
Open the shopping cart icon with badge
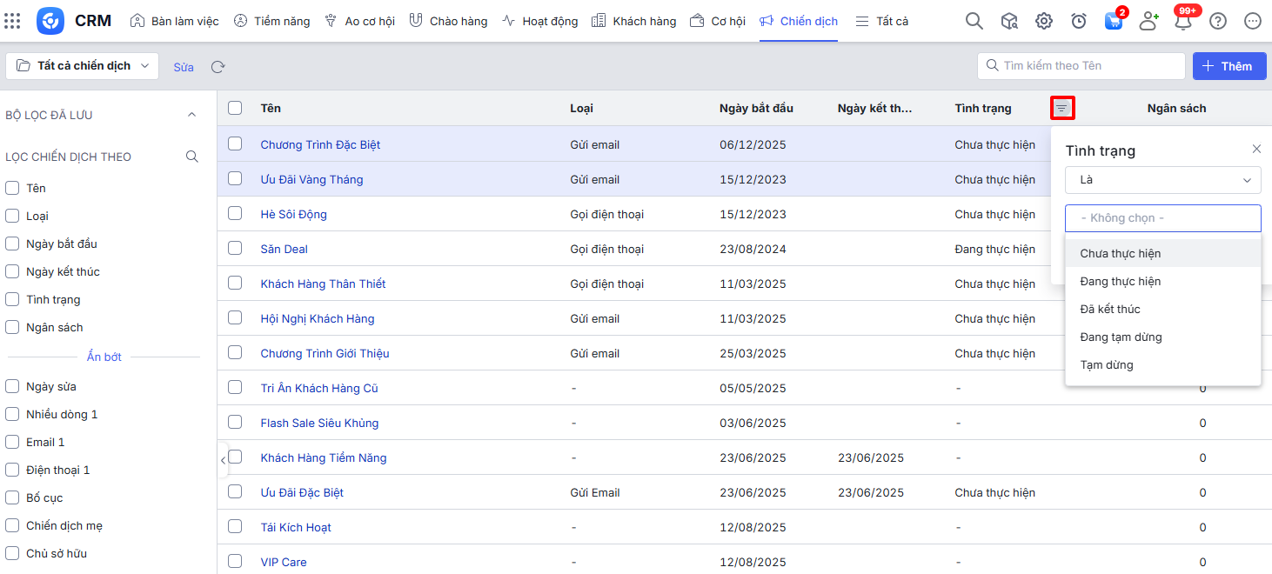1114,21
